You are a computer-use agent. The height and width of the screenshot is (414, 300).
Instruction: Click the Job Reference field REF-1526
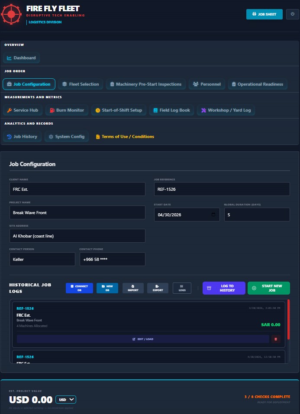[x=222, y=189]
